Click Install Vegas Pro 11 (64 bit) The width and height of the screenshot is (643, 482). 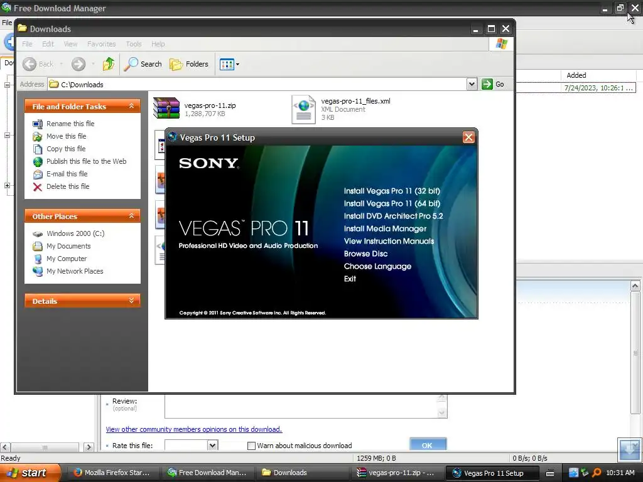[x=392, y=204]
